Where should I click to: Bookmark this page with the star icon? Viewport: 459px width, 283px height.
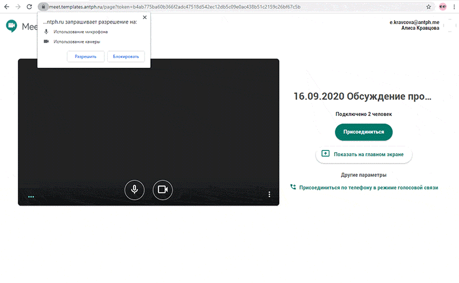429,7
